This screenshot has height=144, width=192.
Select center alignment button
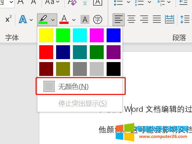[131, 19]
